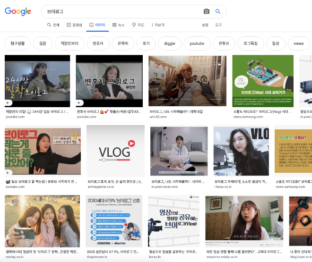
Task: Select the 일상 filter chip
Action: coord(276,43)
